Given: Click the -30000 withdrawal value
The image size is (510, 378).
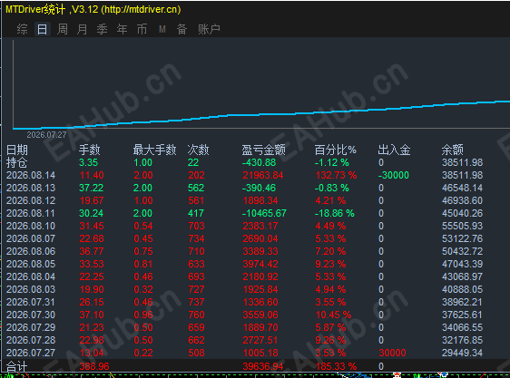Looking at the screenshot, I should click(394, 175).
